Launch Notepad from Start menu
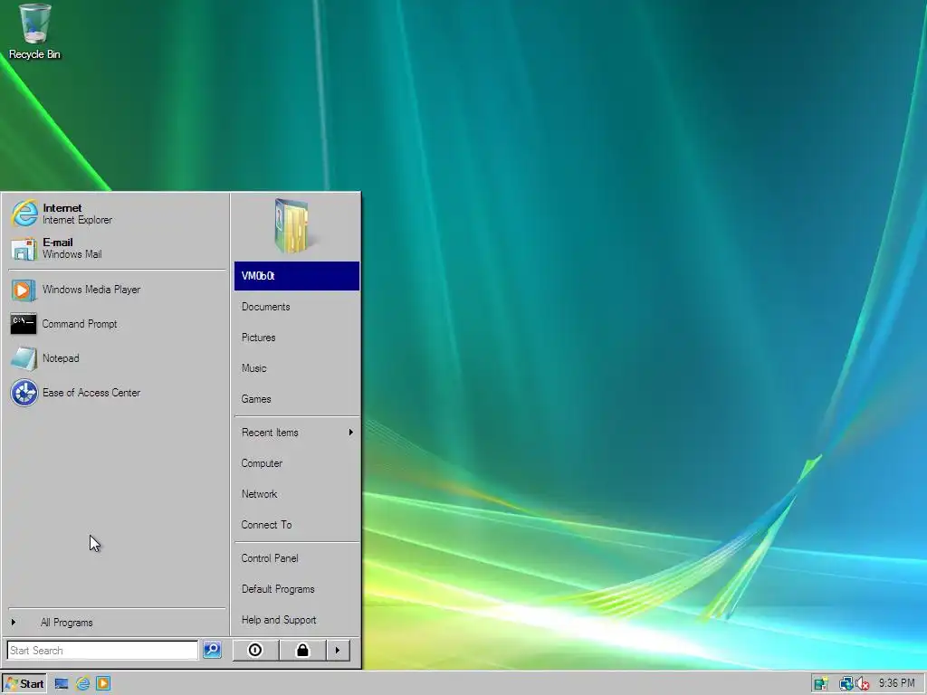This screenshot has height=695, width=927. [x=117, y=358]
